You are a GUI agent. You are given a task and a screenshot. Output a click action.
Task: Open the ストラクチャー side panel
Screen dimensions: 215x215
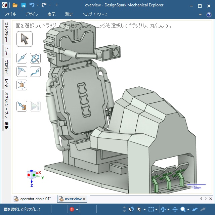[6, 32]
